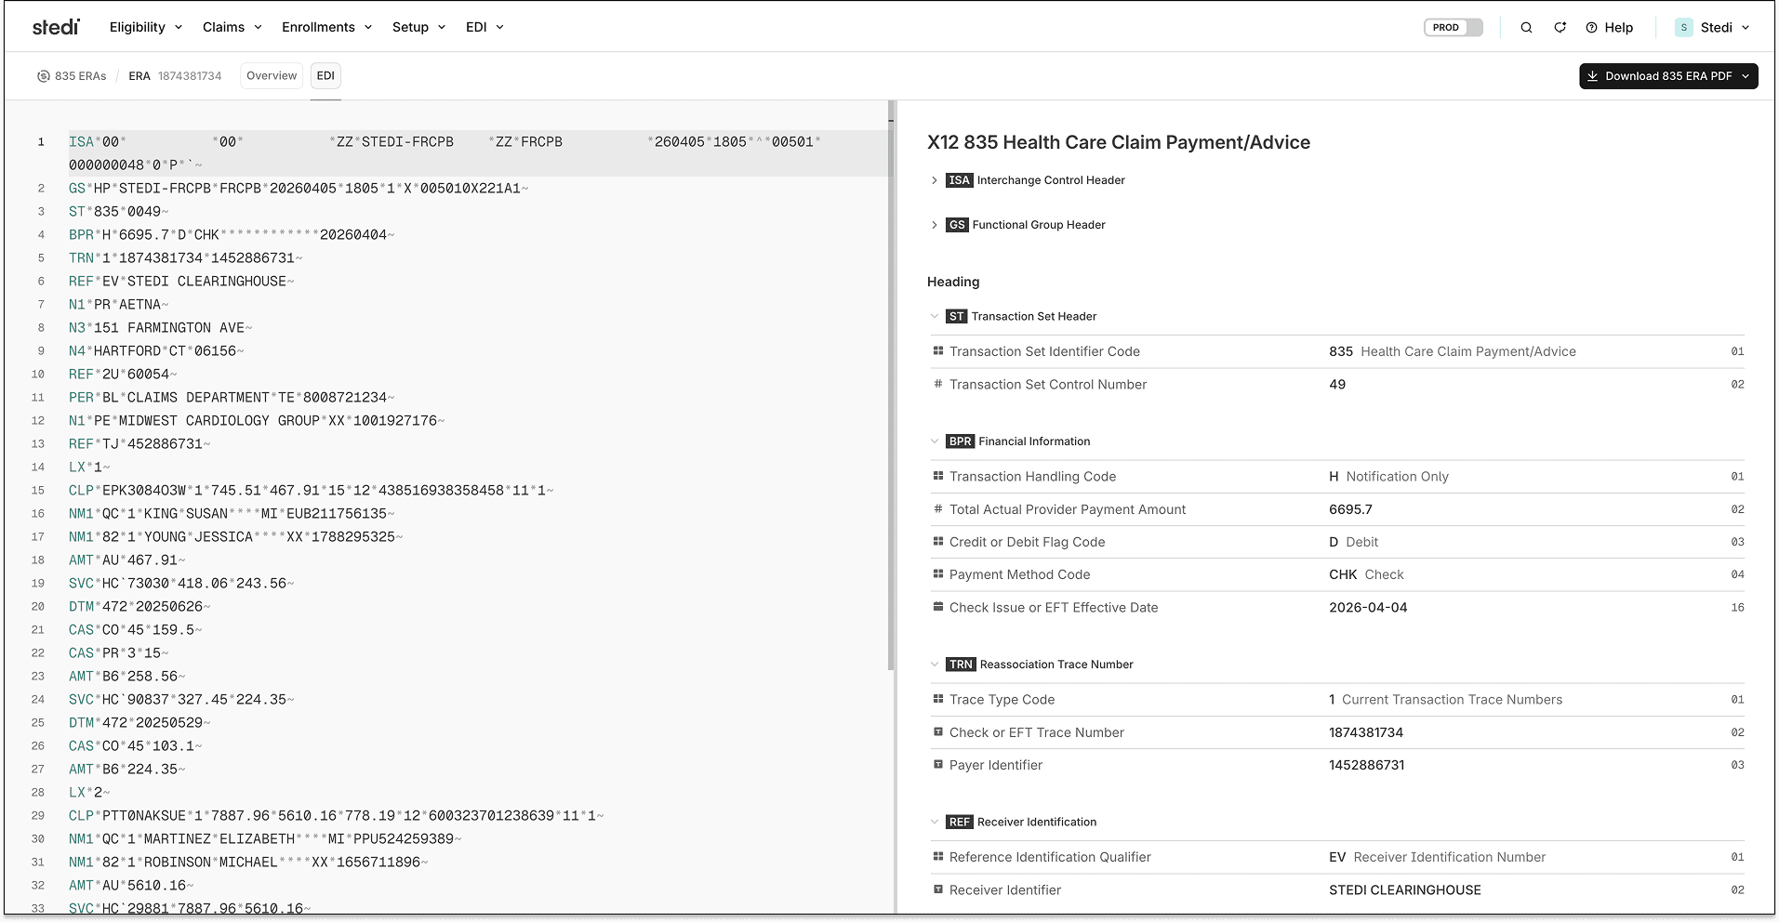The width and height of the screenshot is (1779, 922).
Task: Click the ISA segment badge
Action: 959,180
